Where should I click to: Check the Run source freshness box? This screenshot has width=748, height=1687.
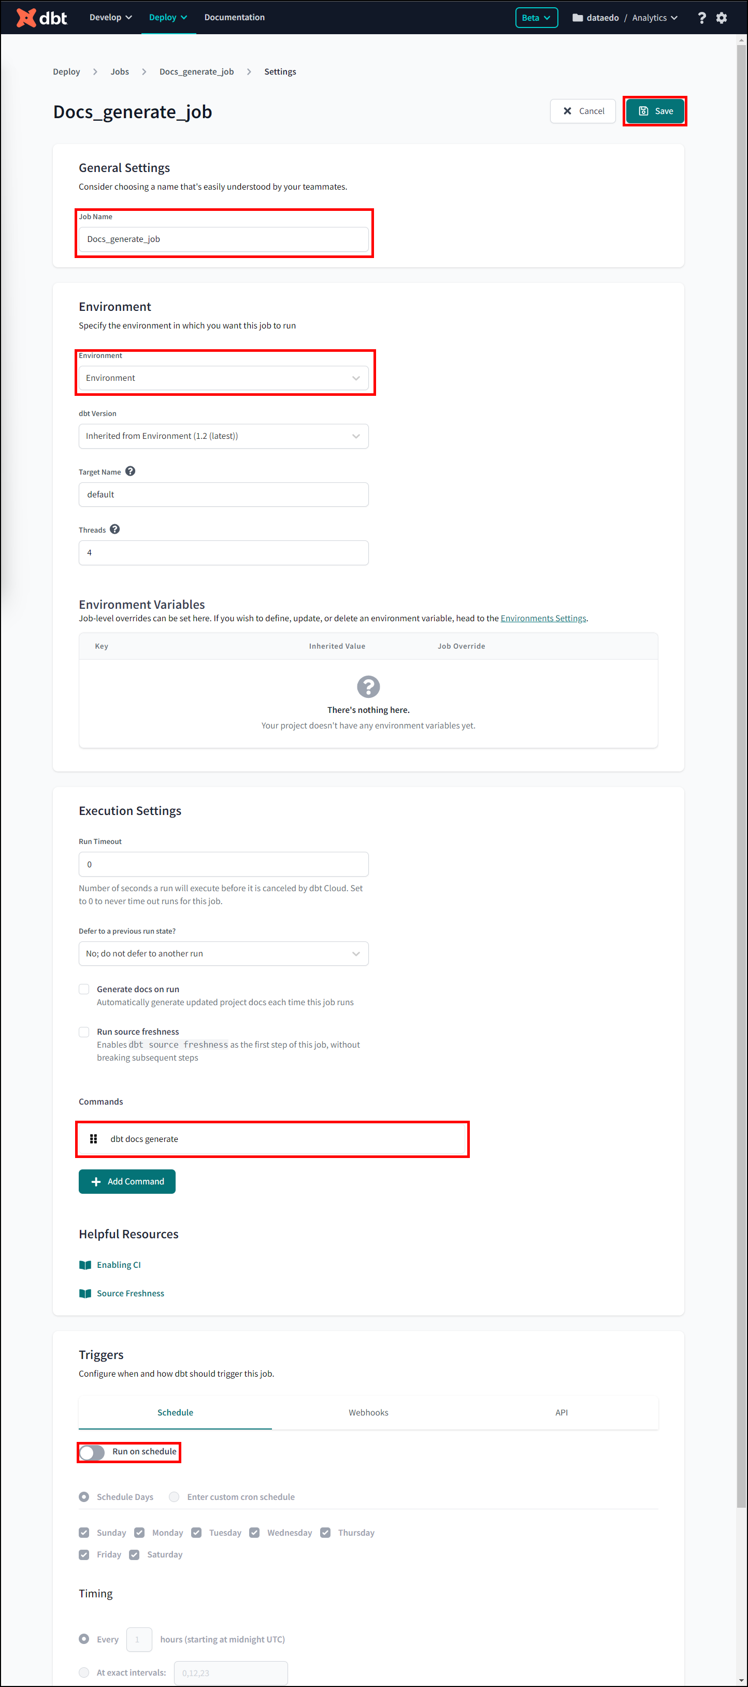point(84,1032)
